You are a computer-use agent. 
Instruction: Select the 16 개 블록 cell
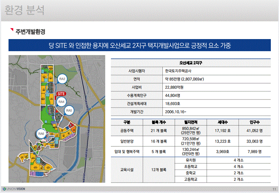pos(159,141)
